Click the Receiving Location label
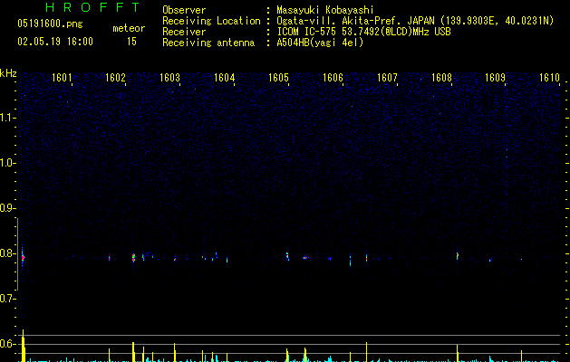This screenshot has width=570, height=362. 211,21
